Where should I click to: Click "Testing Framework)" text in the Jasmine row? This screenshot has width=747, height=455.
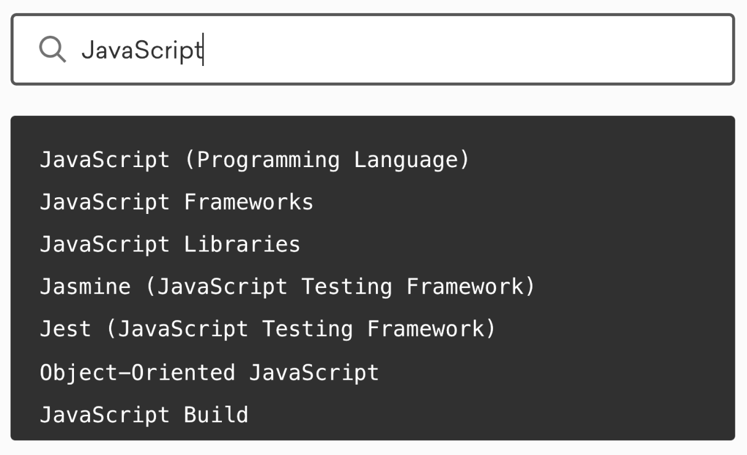pyautogui.click(x=418, y=287)
